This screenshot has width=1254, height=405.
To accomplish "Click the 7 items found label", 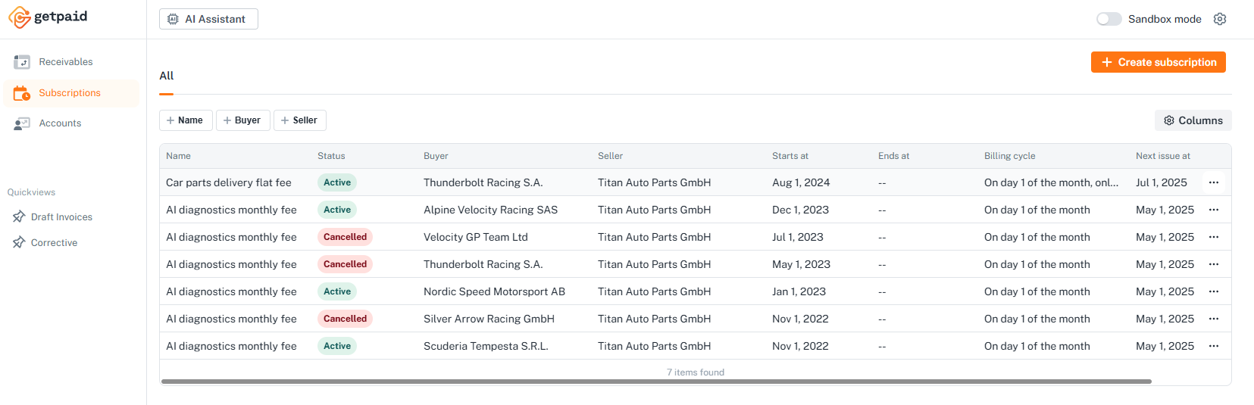I will coord(695,372).
